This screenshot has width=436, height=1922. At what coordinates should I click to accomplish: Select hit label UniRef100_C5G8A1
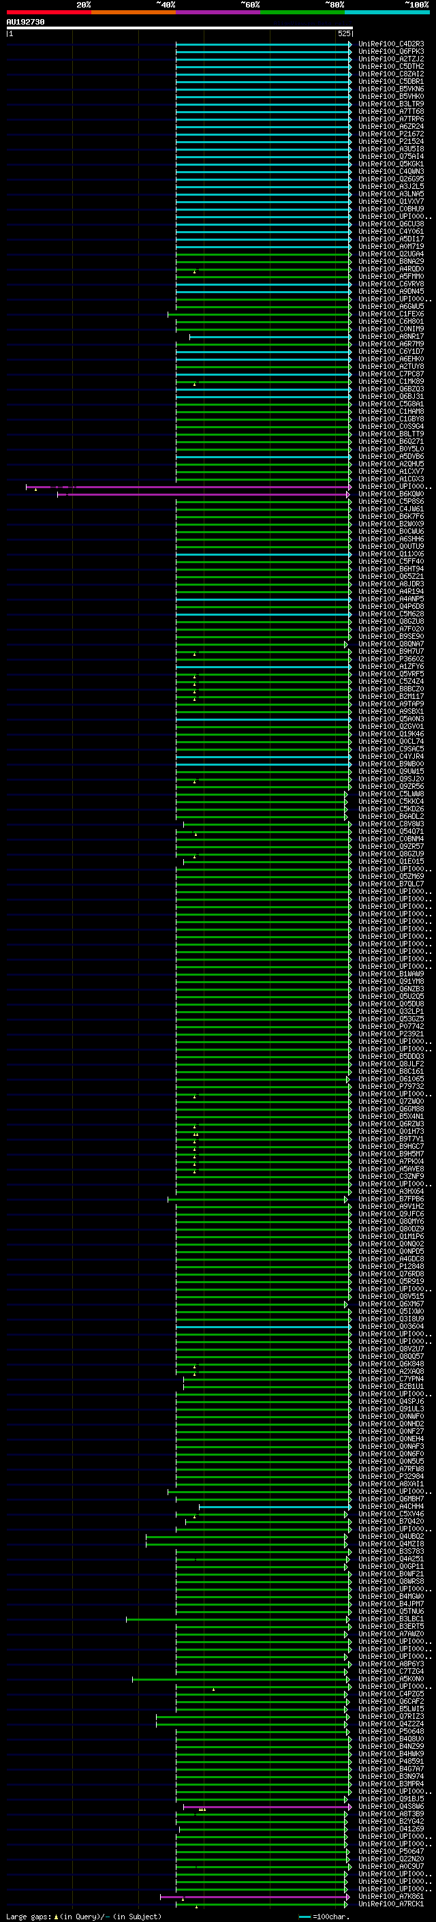391,404
